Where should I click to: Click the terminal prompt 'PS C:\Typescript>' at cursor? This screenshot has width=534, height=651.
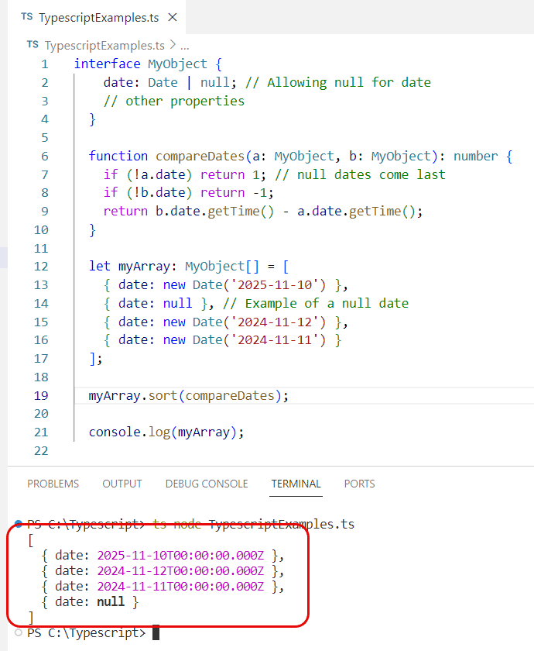tap(87, 633)
